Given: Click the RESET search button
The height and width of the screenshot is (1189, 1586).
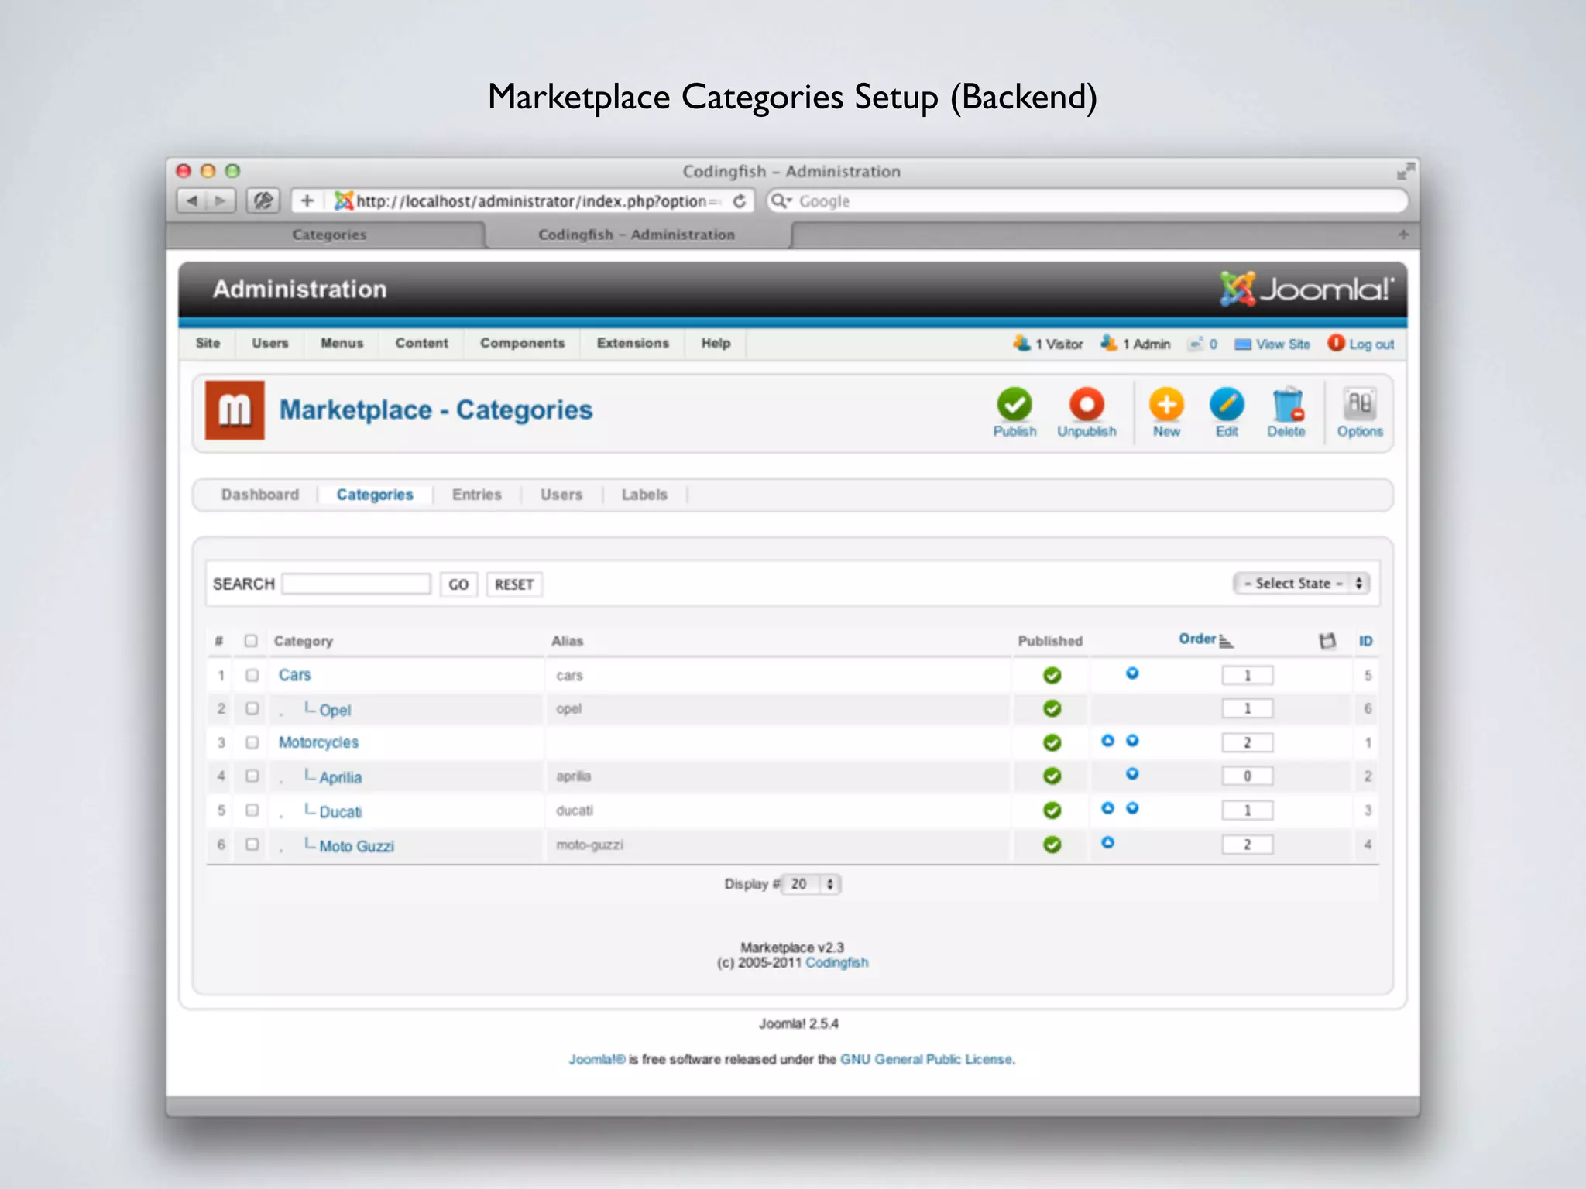Looking at the screenshot, I should tap(514, 584).
